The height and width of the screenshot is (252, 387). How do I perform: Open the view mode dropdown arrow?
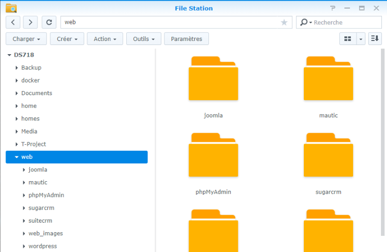(x=361, y=39)
